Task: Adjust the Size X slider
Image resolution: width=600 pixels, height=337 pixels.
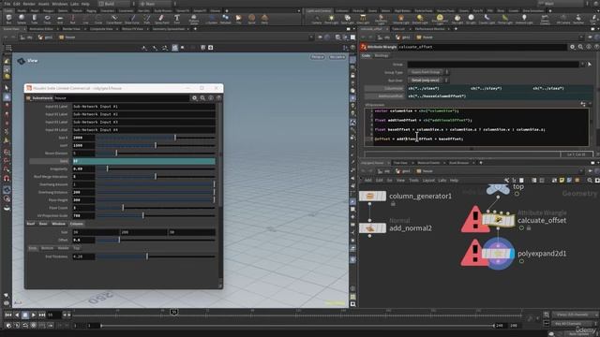Action: (156, 138)
